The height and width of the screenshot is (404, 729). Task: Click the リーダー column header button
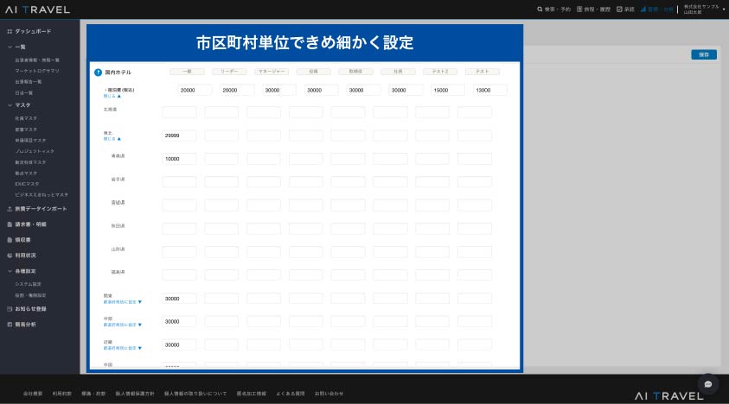click(x=229, y=72)
